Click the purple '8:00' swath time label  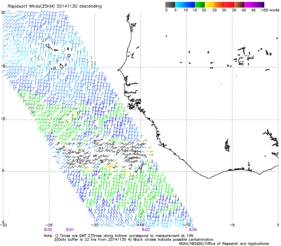[x=48, y=230]
